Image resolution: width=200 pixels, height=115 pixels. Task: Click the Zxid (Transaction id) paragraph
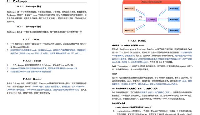152,68
